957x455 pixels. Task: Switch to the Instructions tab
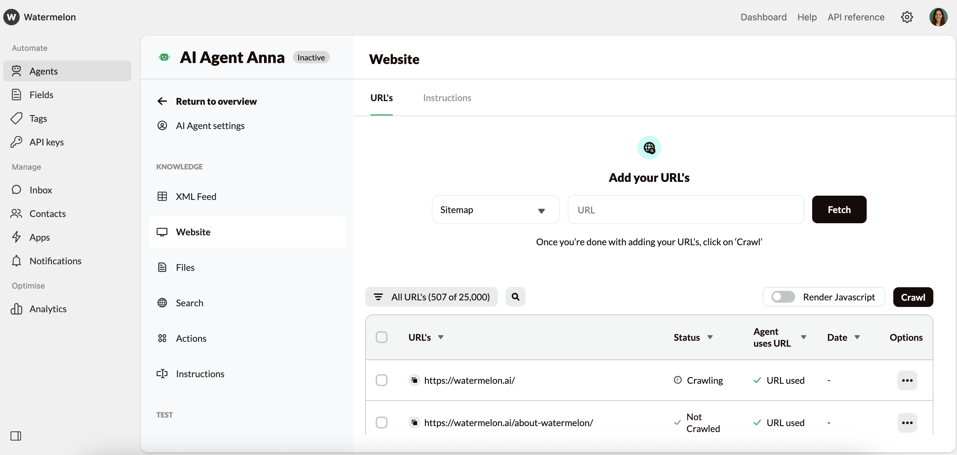447,98
